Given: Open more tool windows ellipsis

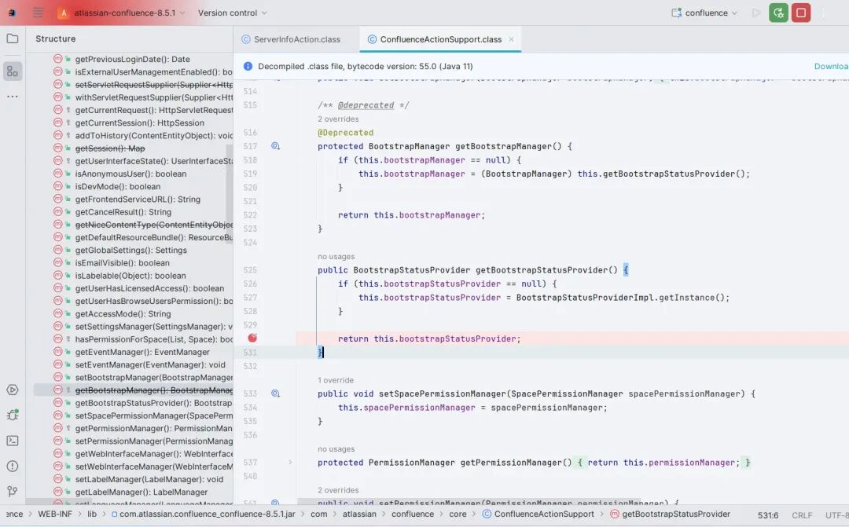Looking at the screenshot, I should pos(13,97).
